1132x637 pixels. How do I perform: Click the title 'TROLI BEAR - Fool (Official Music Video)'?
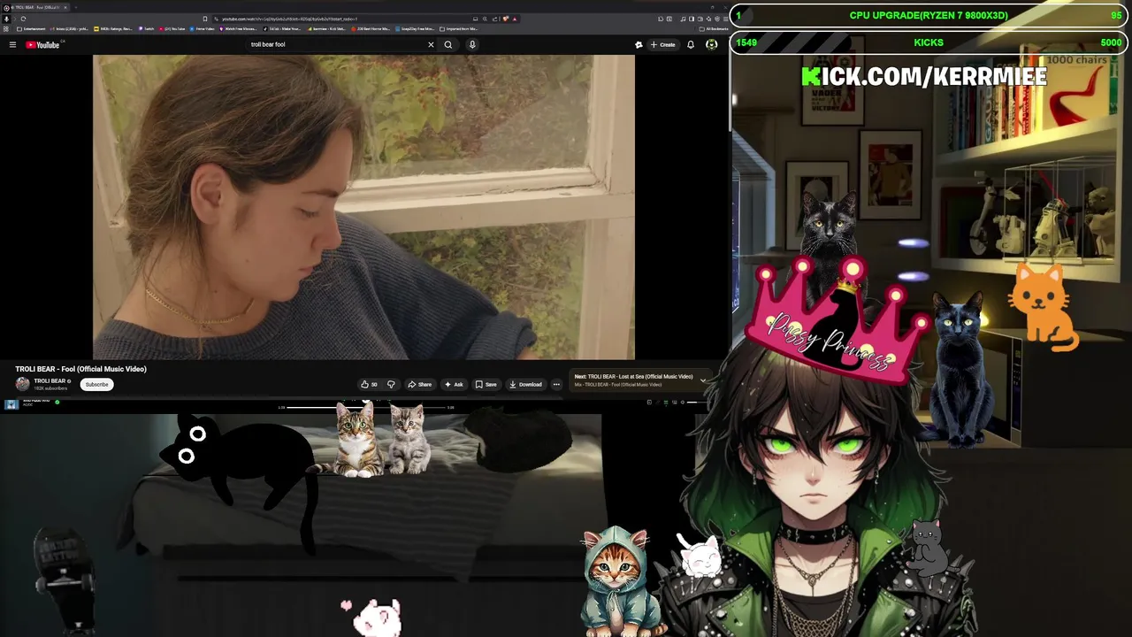80,369
